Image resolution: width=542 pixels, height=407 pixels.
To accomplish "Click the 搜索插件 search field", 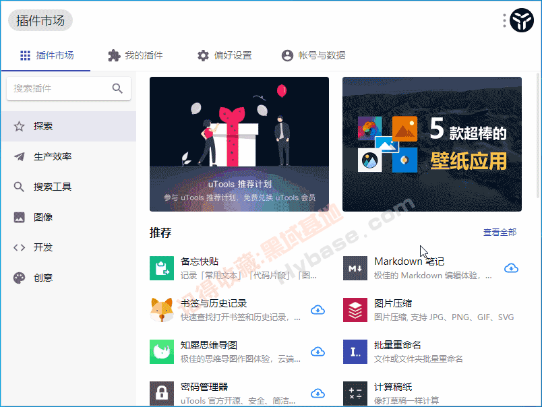I will coord(69,88).
